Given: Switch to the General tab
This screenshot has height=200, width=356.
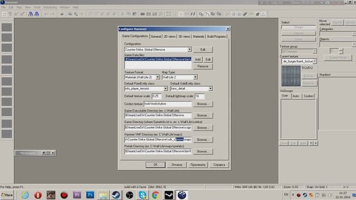Looking at the screenshot, I should pyautogui.click(x=156, y=37).
